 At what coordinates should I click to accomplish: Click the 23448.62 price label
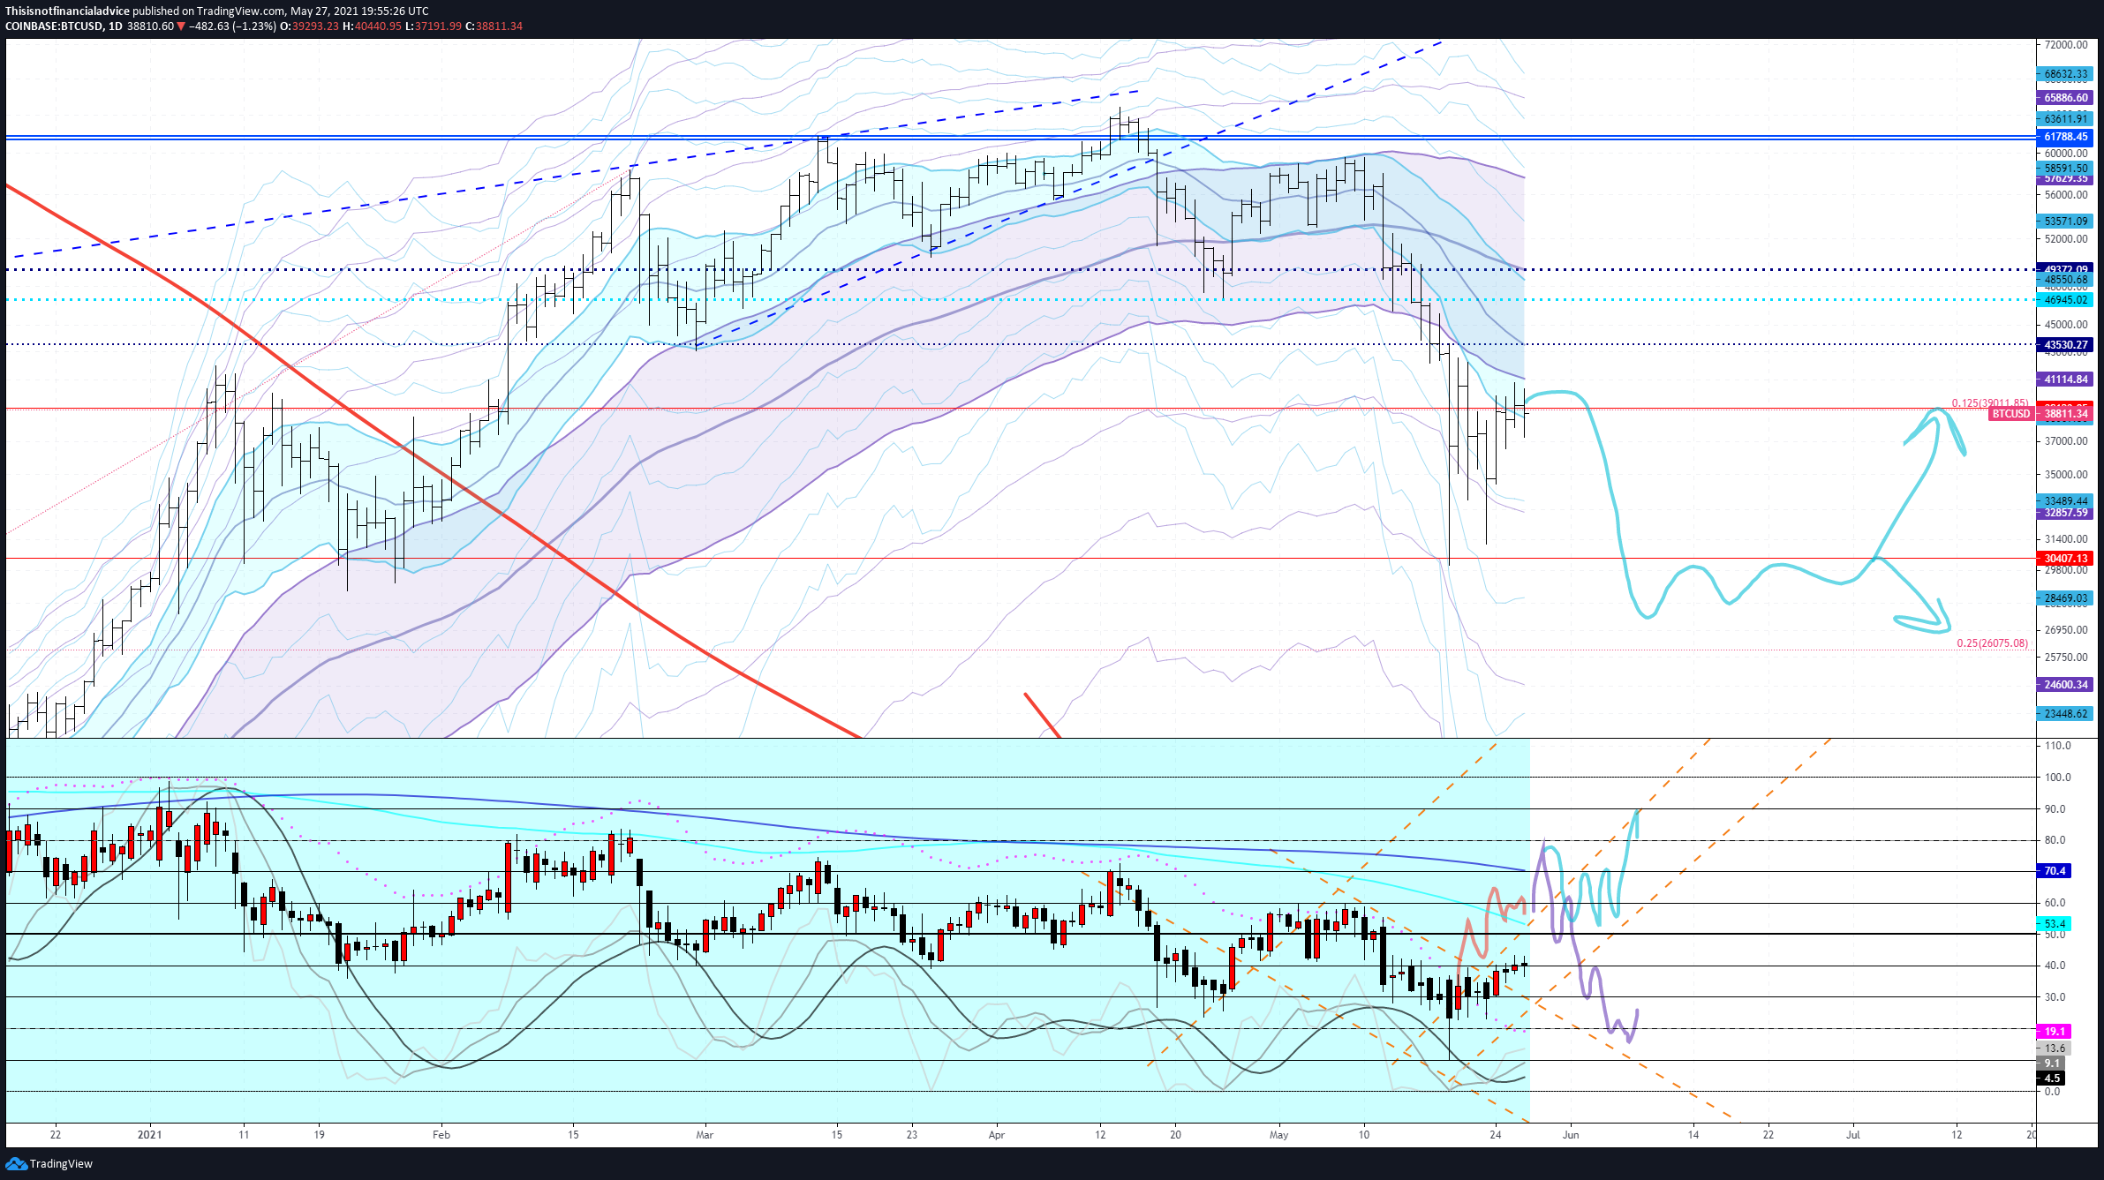pyautogui.click(x=2065, y=714)
